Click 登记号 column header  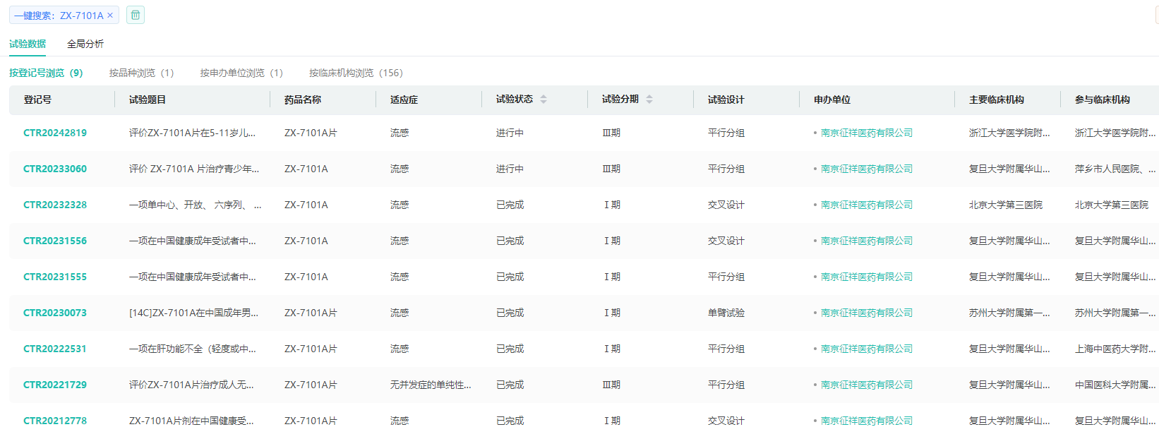click(37, 100)
